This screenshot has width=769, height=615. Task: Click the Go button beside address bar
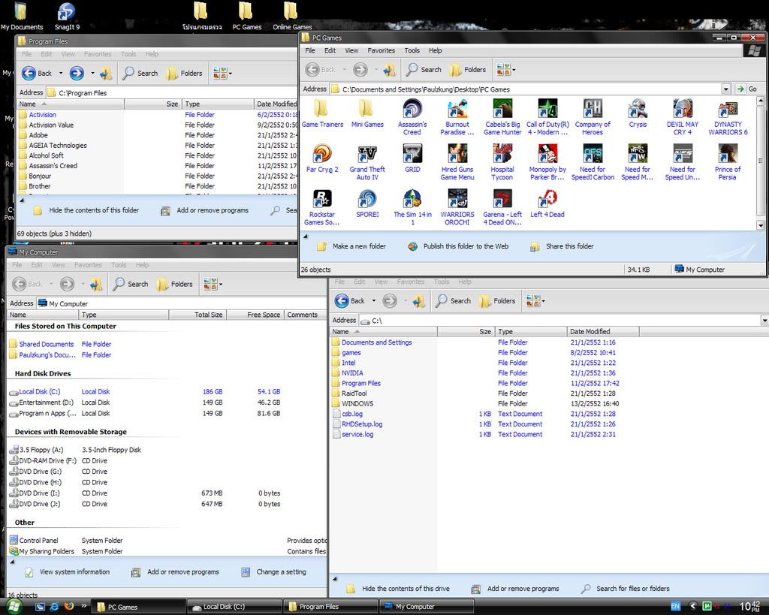tap(746, 89)
